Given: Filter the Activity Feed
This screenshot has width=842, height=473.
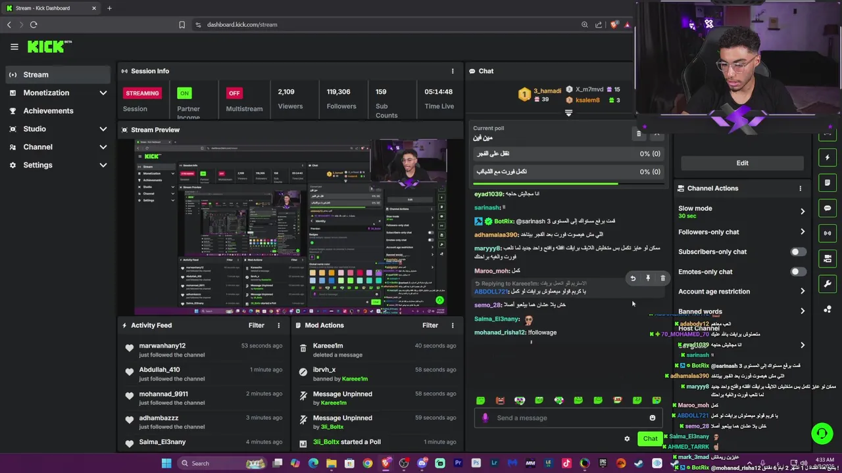Looking at the screenshot, I should (x=256, y=325).
